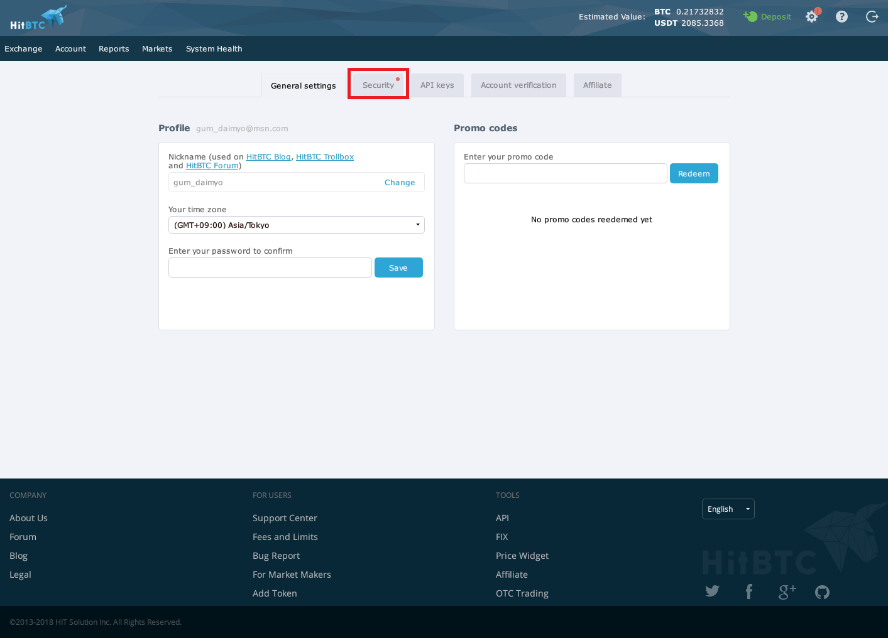This screenshot has height=638, width=888.
Task: Click the USDT estimated value 2085.3368
Action: click(x=703, y=23)
